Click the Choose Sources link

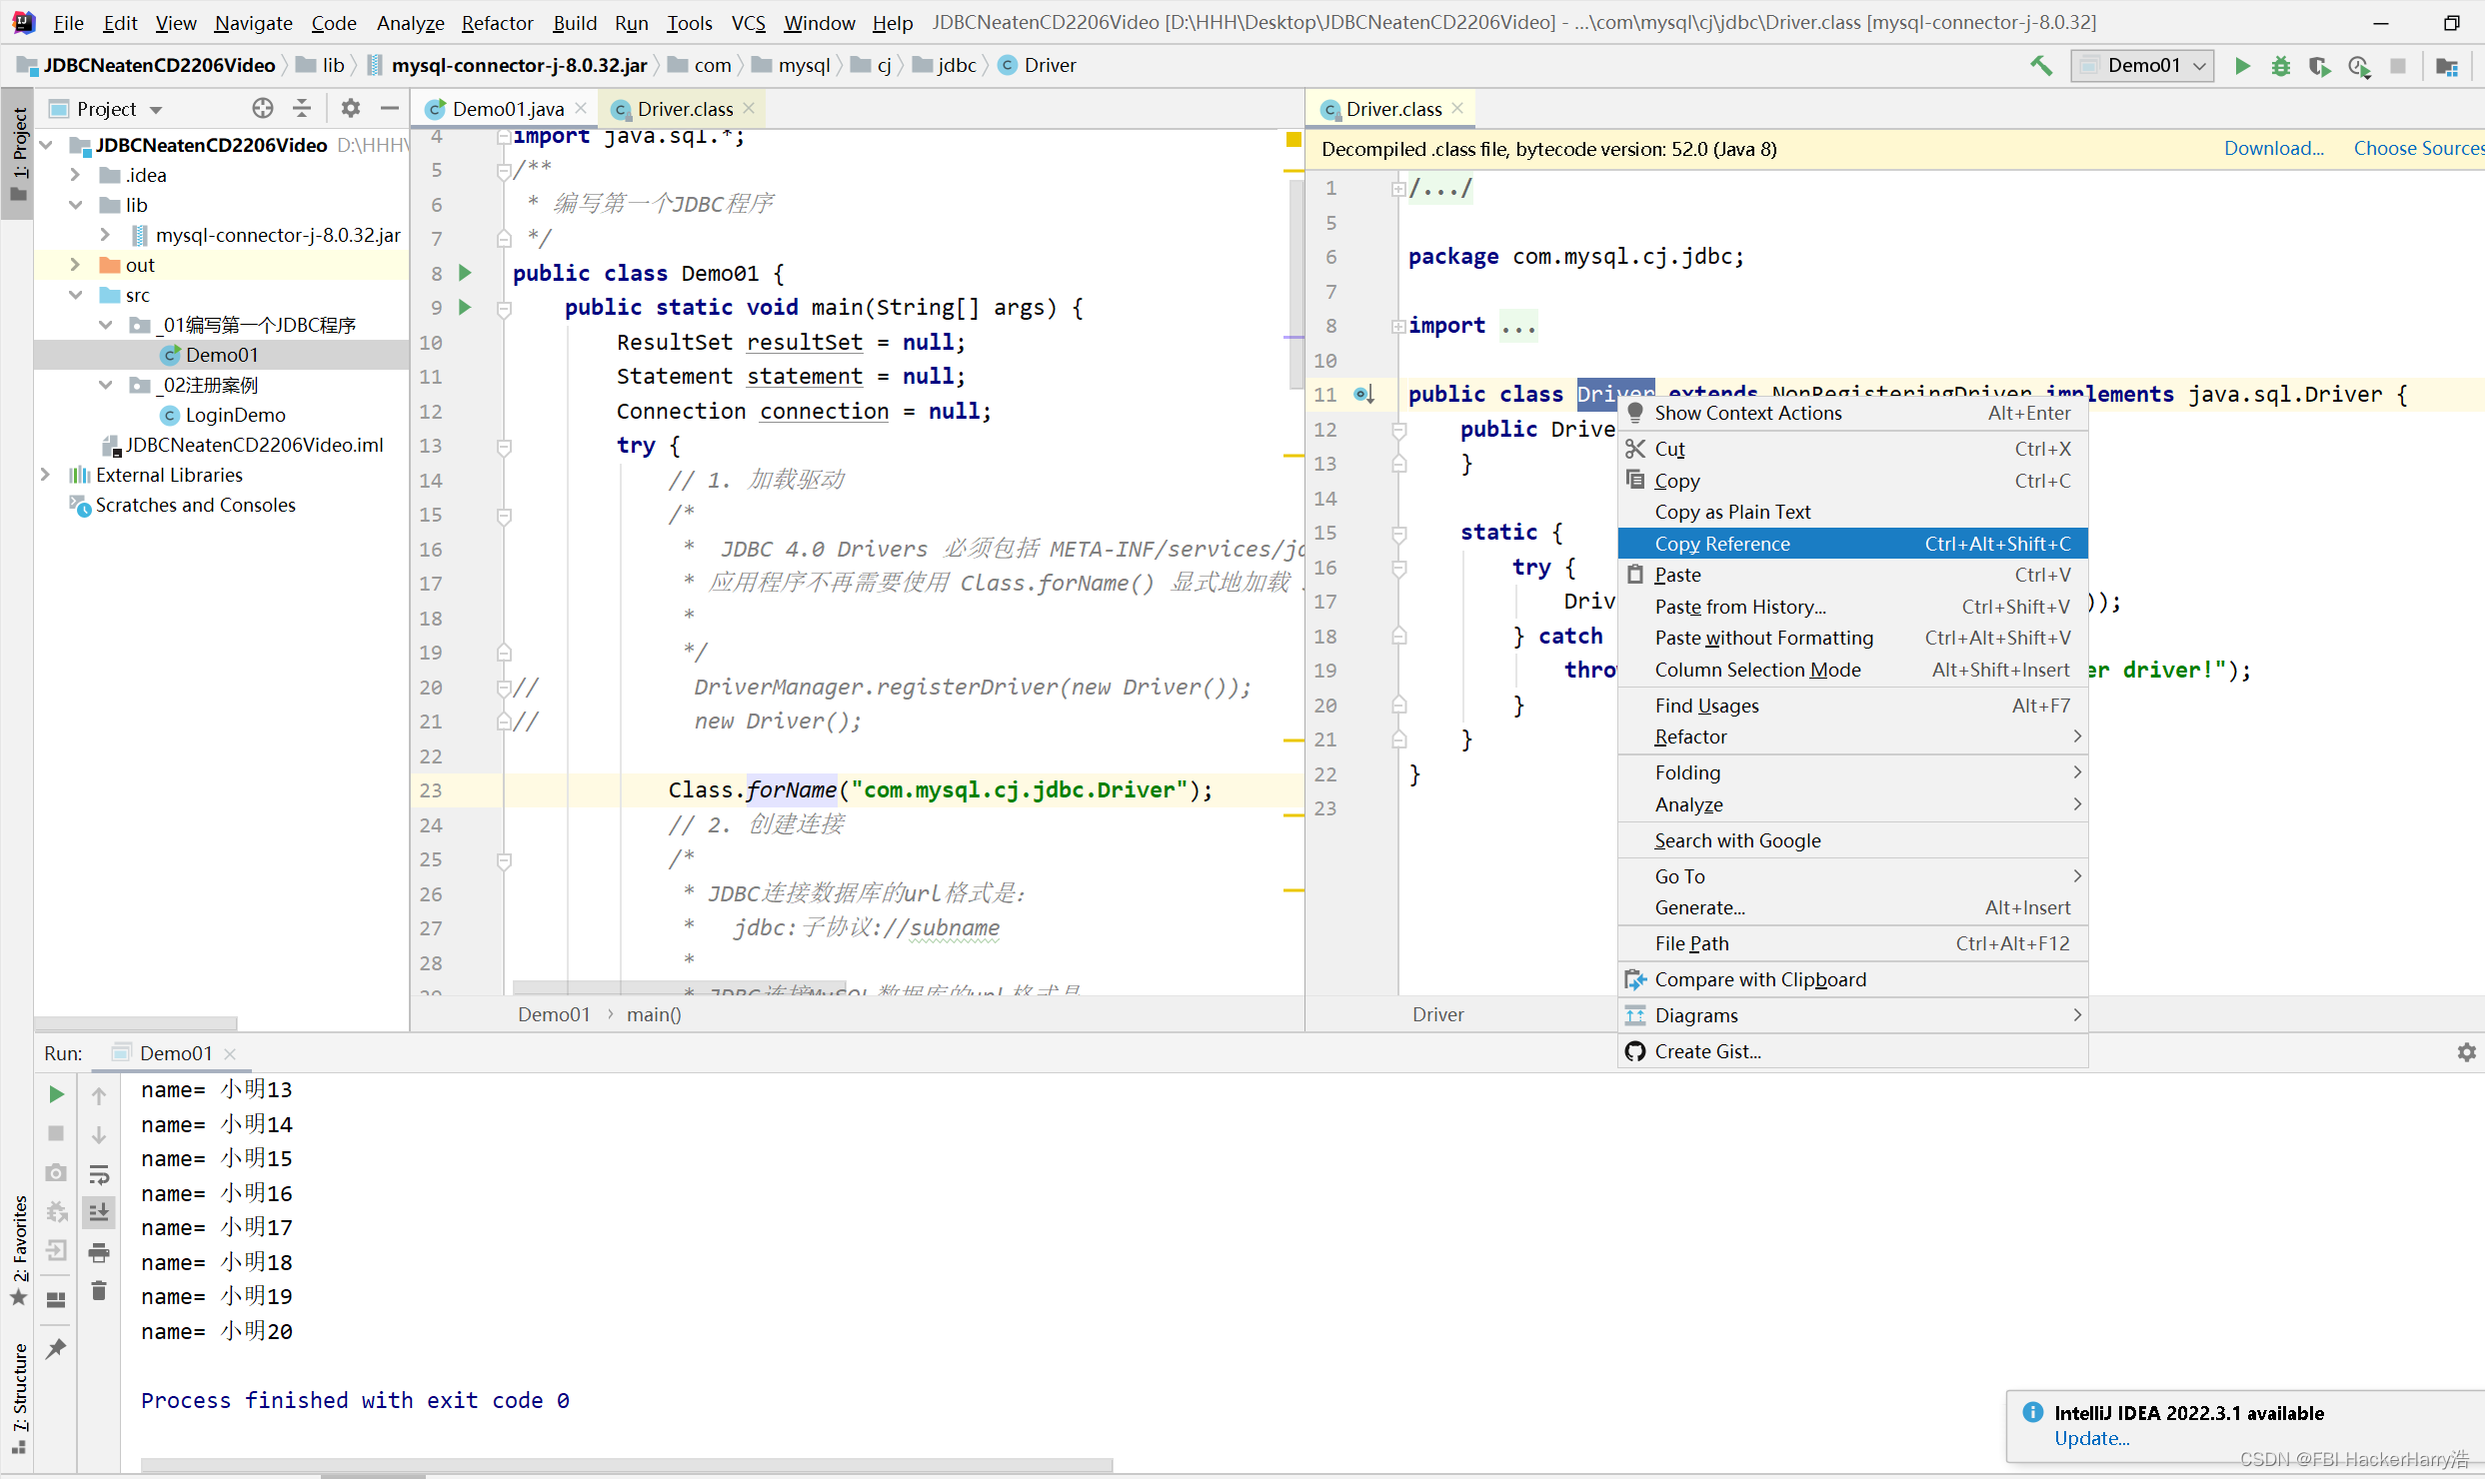(x=2418, y=148)
